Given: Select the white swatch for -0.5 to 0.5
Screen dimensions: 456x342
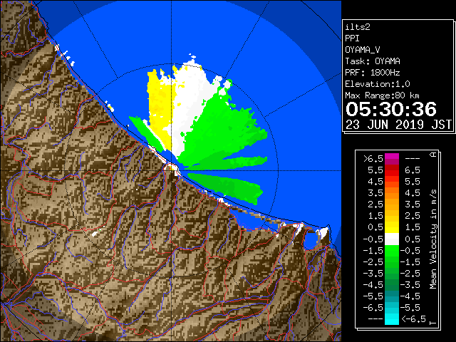Looking at the screenshot, I should (x=392, y=239).
